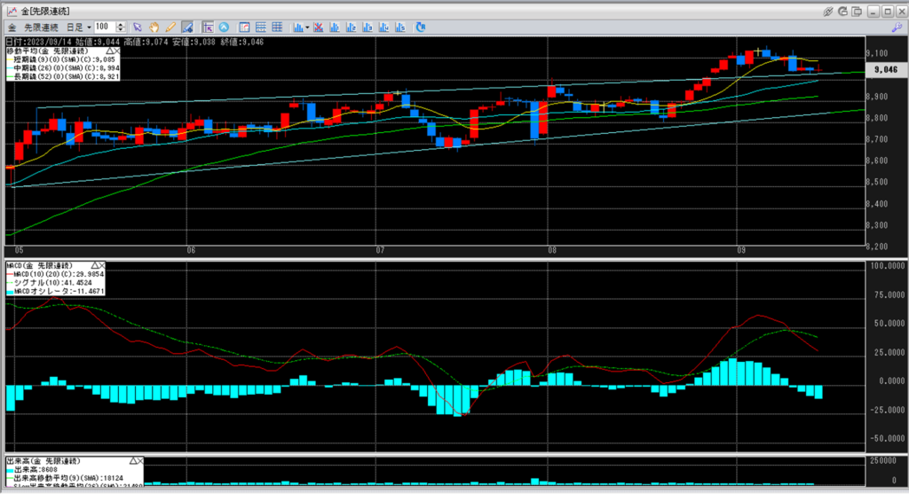Click the blue refresh R icon
Viewport: 909px width, 494px height.
tap(421, 27)
